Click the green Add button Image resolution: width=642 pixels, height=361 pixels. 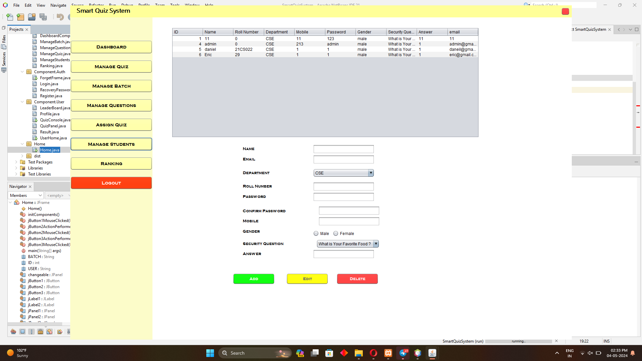pyautogui.click(x=253, y=279)
